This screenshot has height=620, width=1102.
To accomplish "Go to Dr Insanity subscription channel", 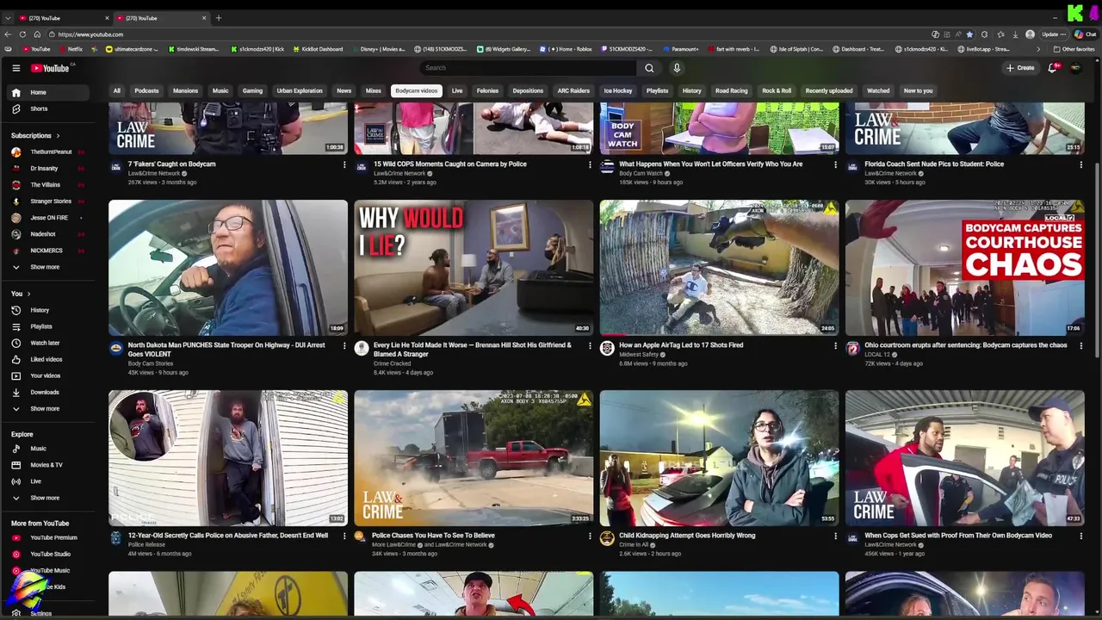I will [x=44, y=168].
